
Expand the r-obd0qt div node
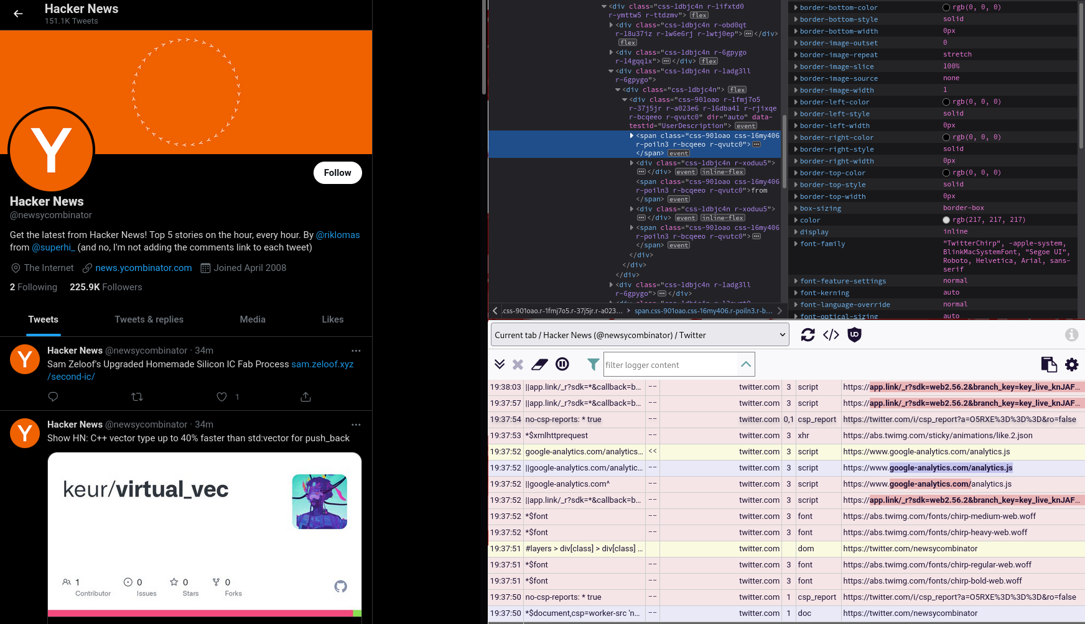(x=611, y=25)
